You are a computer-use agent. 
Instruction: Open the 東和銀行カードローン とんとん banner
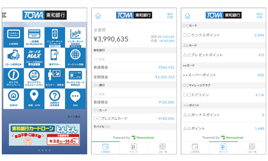tap(44, 135)
